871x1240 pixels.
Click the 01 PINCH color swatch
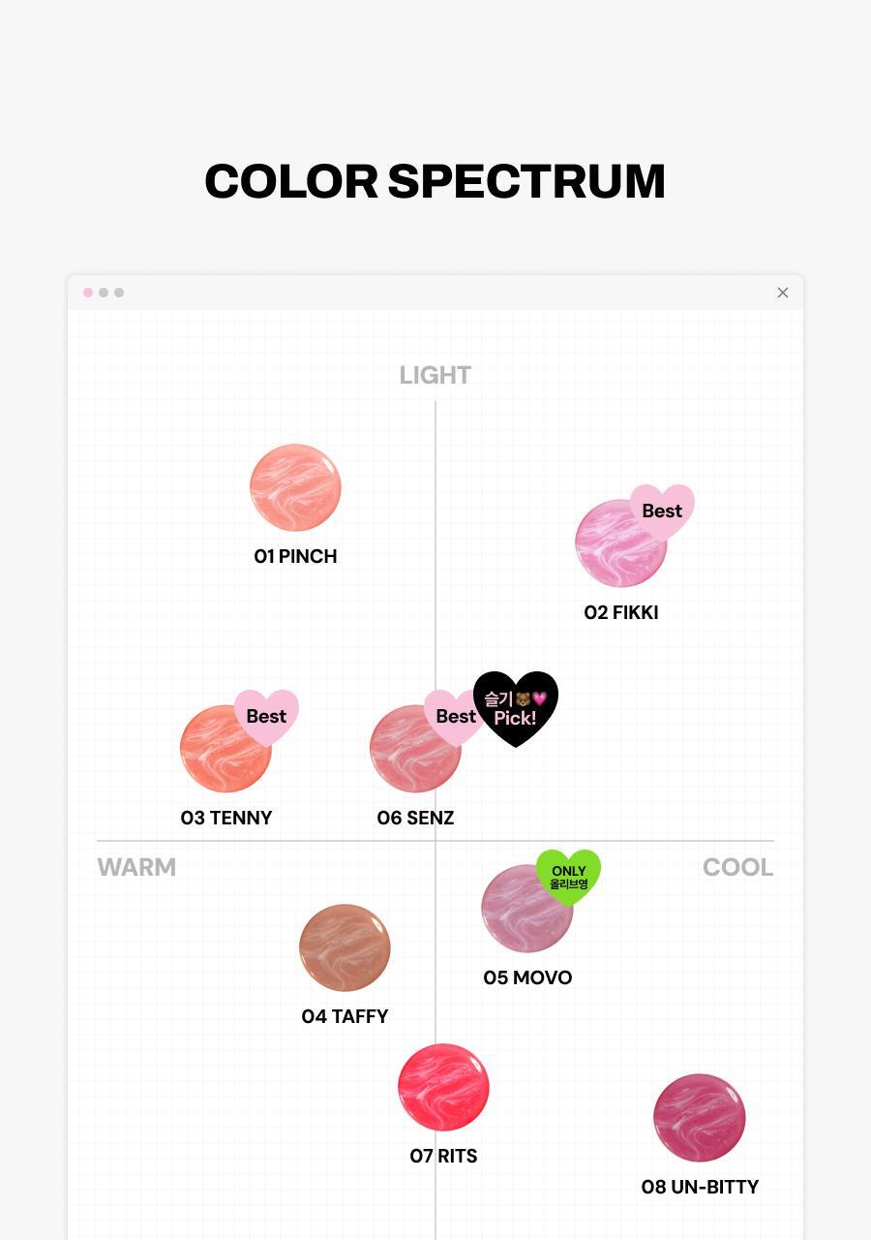[295, 487]
